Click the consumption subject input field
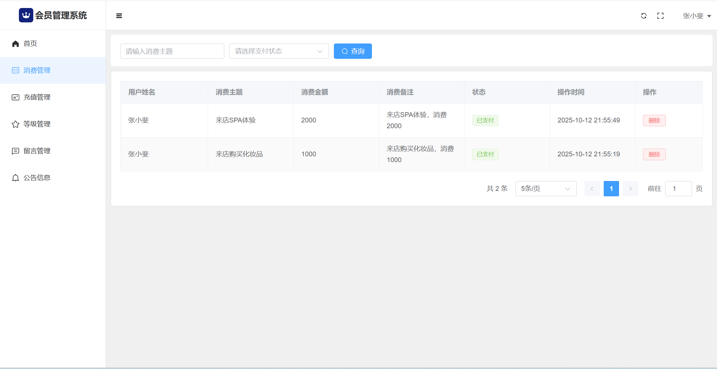This screenshot has height=369, width=717. click(x=172, y=51)
